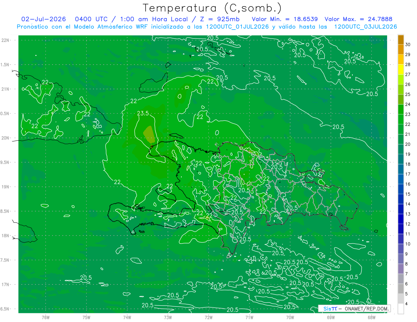
Task: Click the yellow swatch between 27 and 28
Action: pyautogui.click(x=401, y=69)
